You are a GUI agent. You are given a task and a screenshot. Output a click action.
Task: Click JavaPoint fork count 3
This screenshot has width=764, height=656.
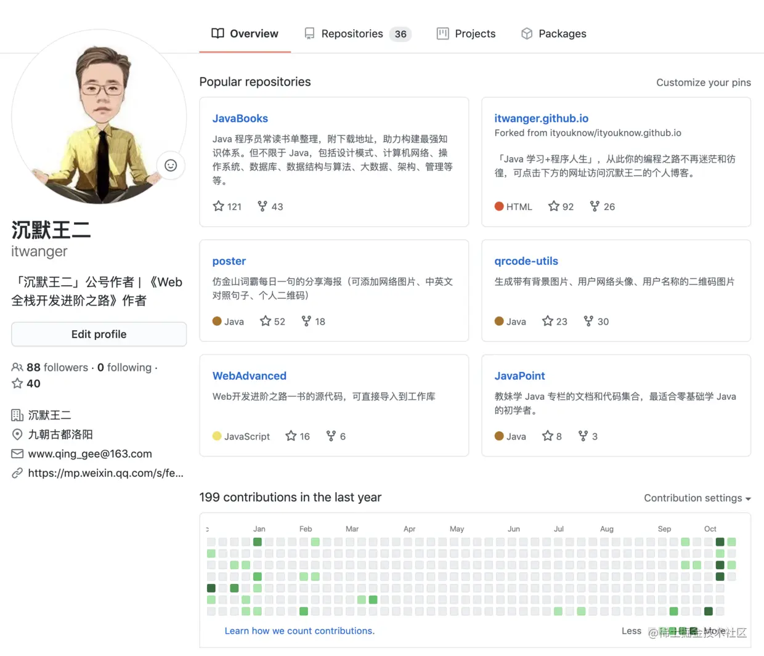click(x=588, y=436)
